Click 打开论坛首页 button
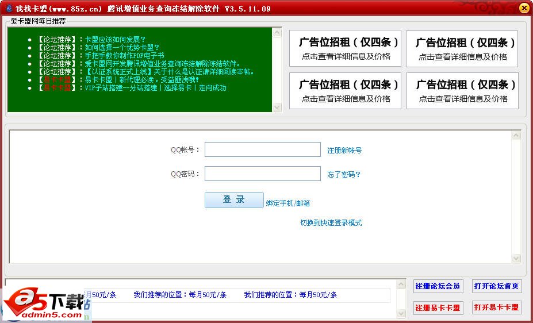Image resolution: width=533 pixels, height=323 pixels. pyautogui.click(x=496, y=286)
